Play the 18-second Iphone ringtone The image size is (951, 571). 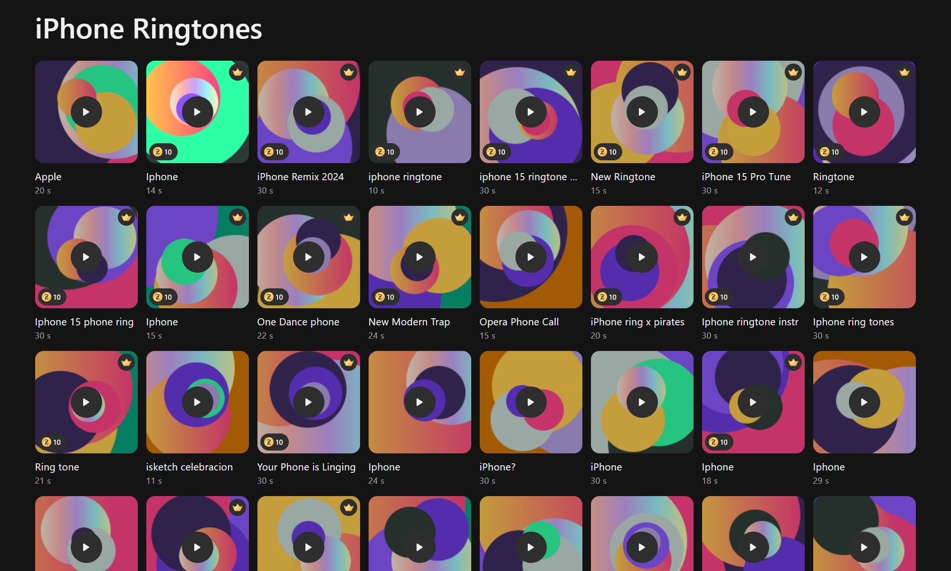(753, 402)
